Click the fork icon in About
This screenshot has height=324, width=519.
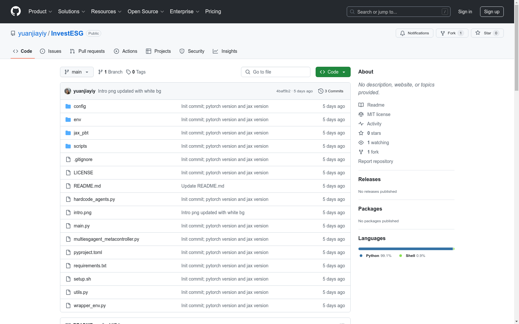coord(361,152)
